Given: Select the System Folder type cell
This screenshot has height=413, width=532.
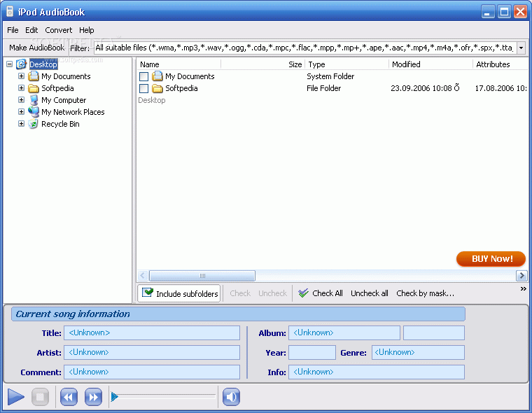Looking at the screenshot, I should tap(330, 76).
